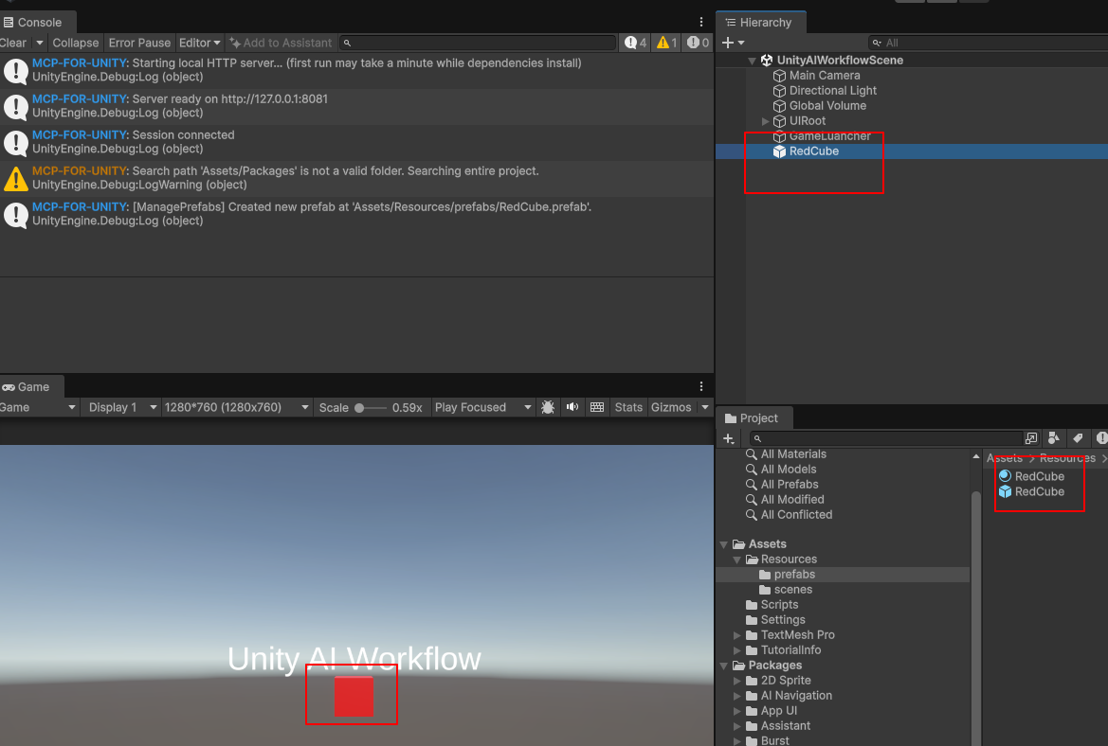Click the Project search-by-type icon
Viewport: 1108px width, 746px height.
(1054, 438)
